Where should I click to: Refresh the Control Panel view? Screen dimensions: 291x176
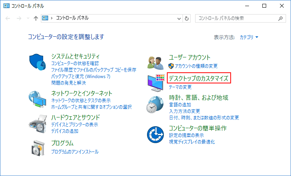[x=187, y=18]
